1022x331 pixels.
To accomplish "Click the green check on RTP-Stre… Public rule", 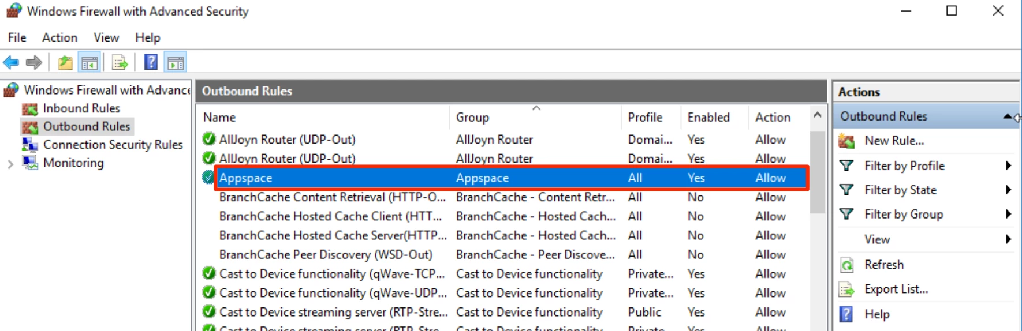I will click(x=209, y=311).
